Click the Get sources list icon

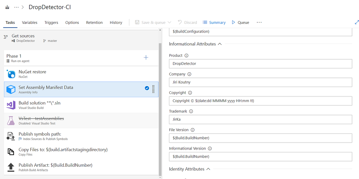pos(6,37)
